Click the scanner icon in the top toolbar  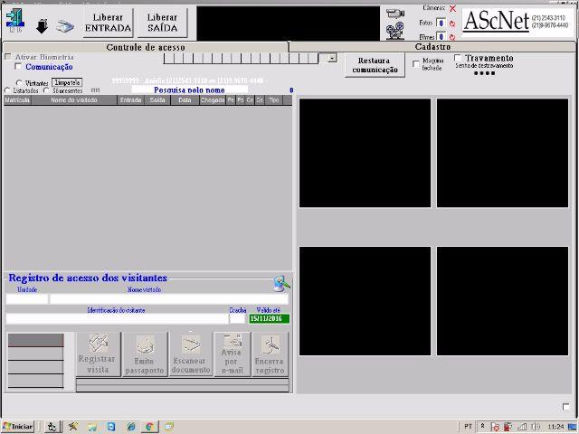tap(65, 26)
